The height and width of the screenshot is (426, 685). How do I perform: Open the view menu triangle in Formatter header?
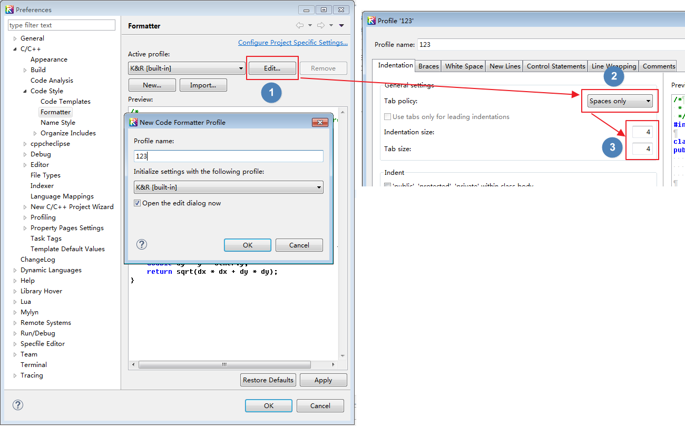coord(341,25)
